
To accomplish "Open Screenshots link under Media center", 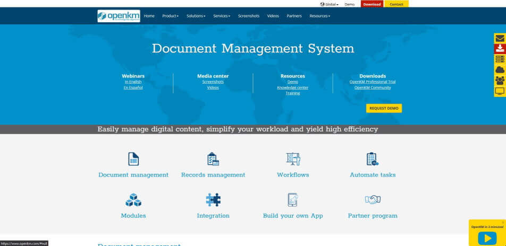I will pos(213,82).
